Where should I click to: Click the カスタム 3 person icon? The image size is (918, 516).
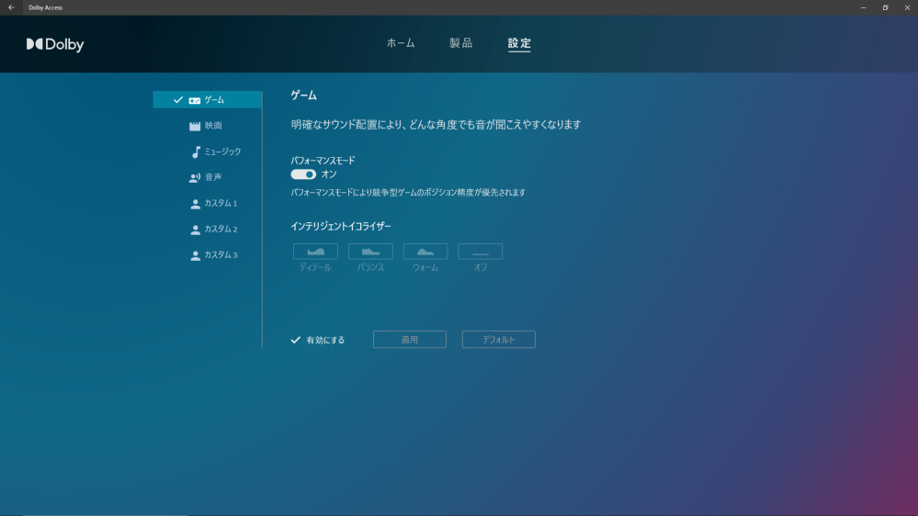195,255
